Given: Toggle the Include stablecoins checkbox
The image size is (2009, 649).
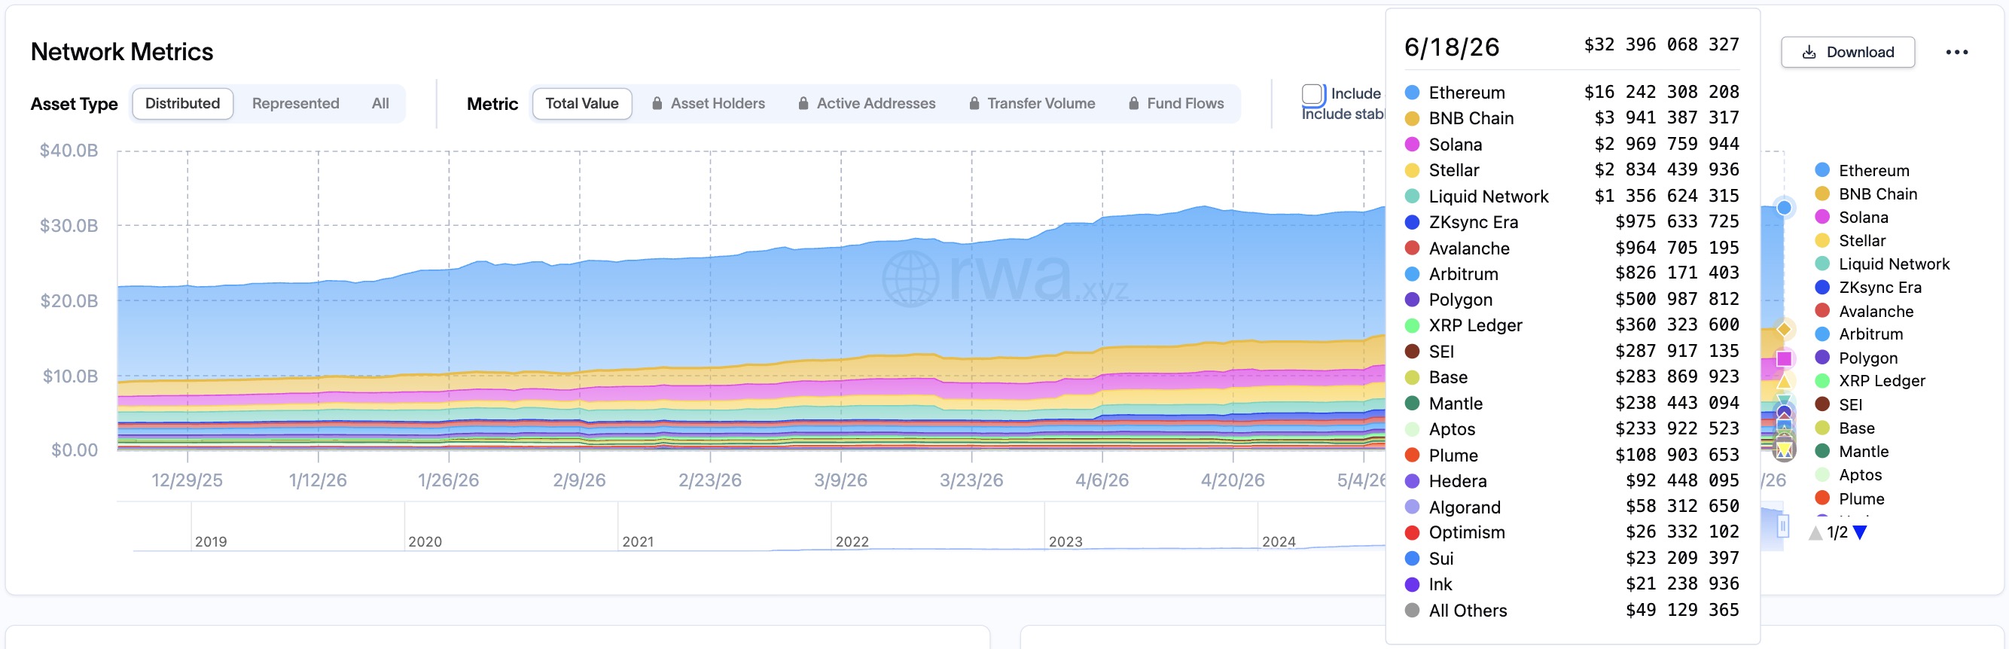Looking at the screenshot, I should point(1312,94).
